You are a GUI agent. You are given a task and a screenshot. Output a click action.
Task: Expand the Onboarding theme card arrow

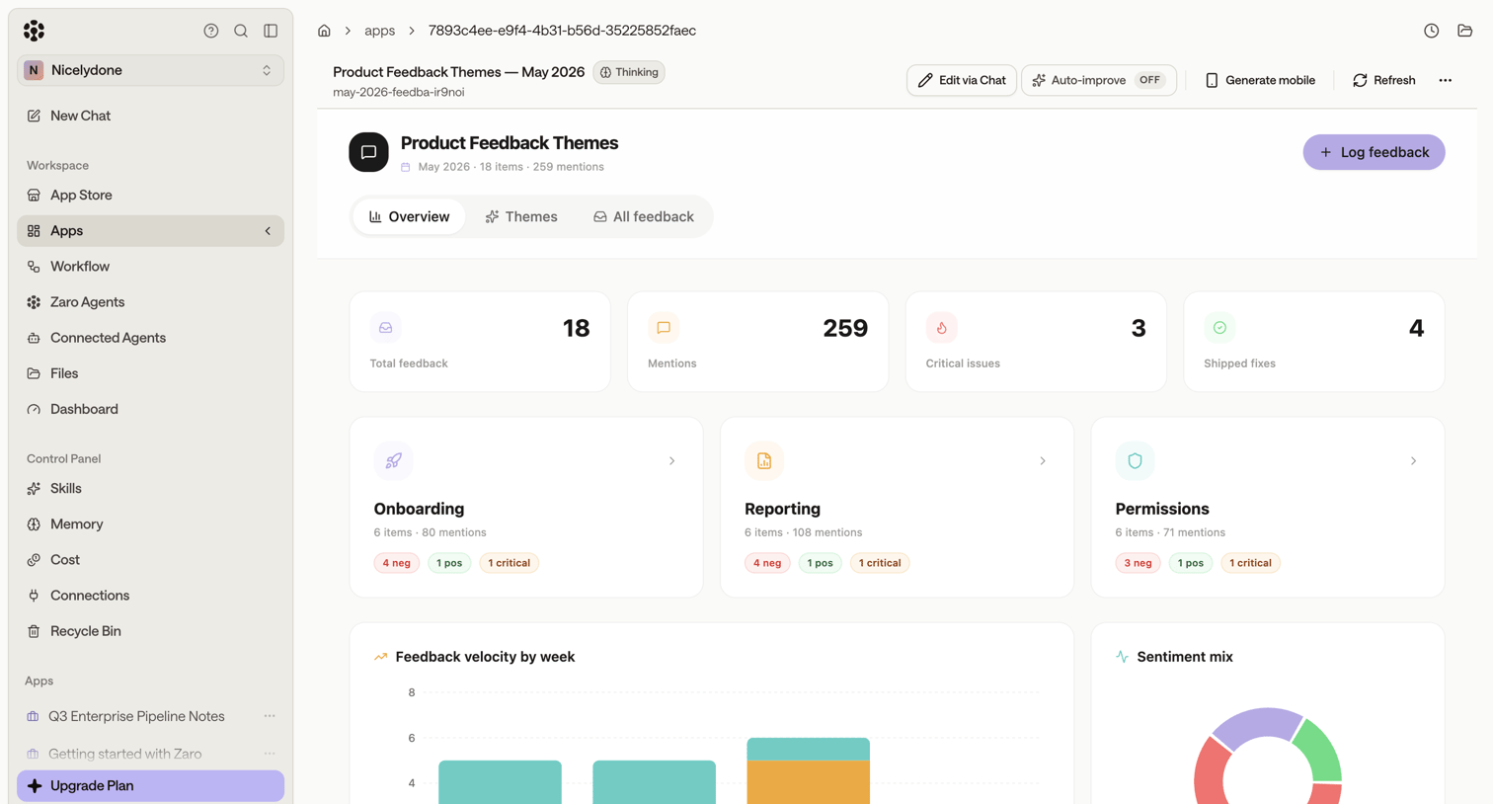click(671, 461)
